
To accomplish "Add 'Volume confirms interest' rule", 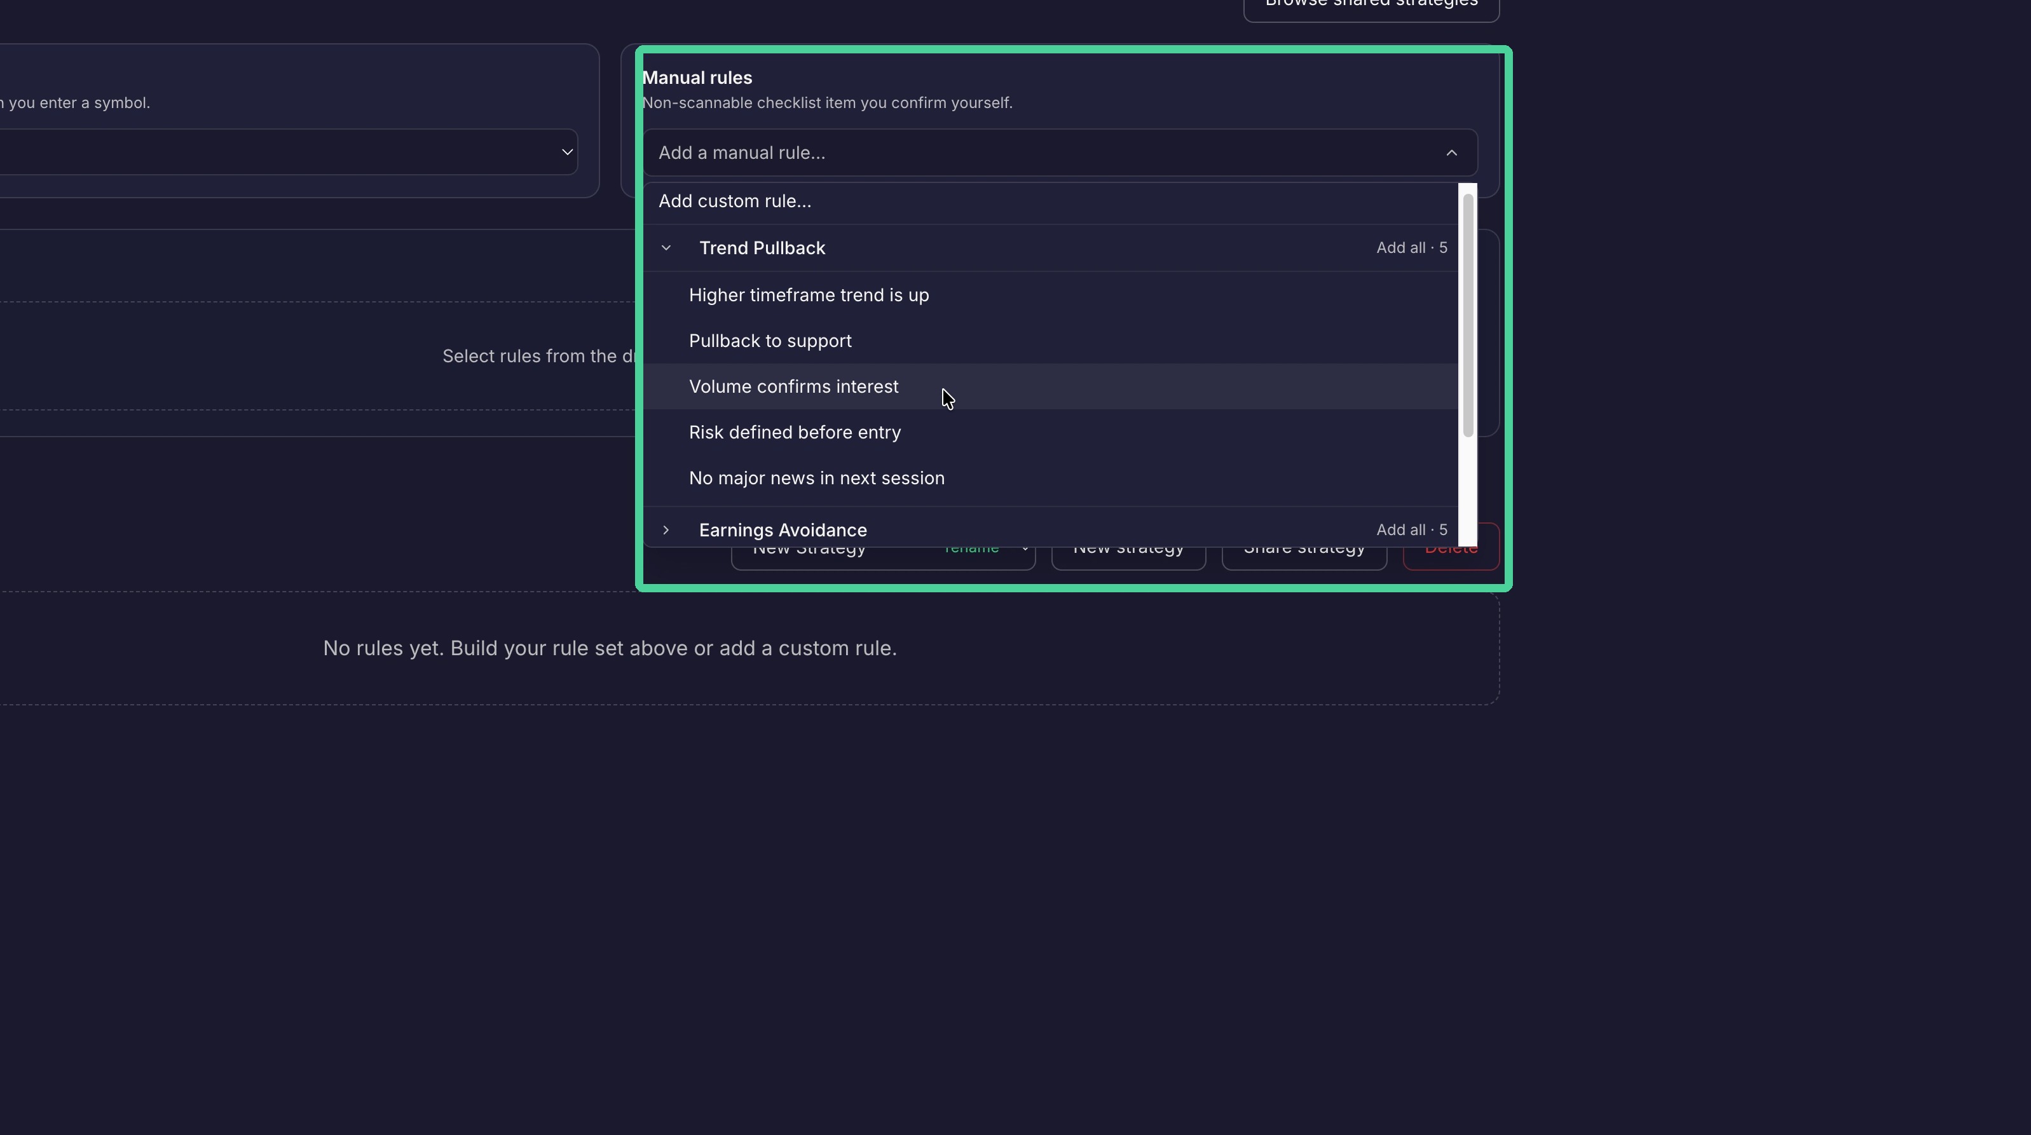I will [x=1050, y=387].
